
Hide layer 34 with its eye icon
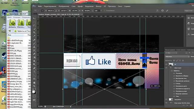pos(166,64)
